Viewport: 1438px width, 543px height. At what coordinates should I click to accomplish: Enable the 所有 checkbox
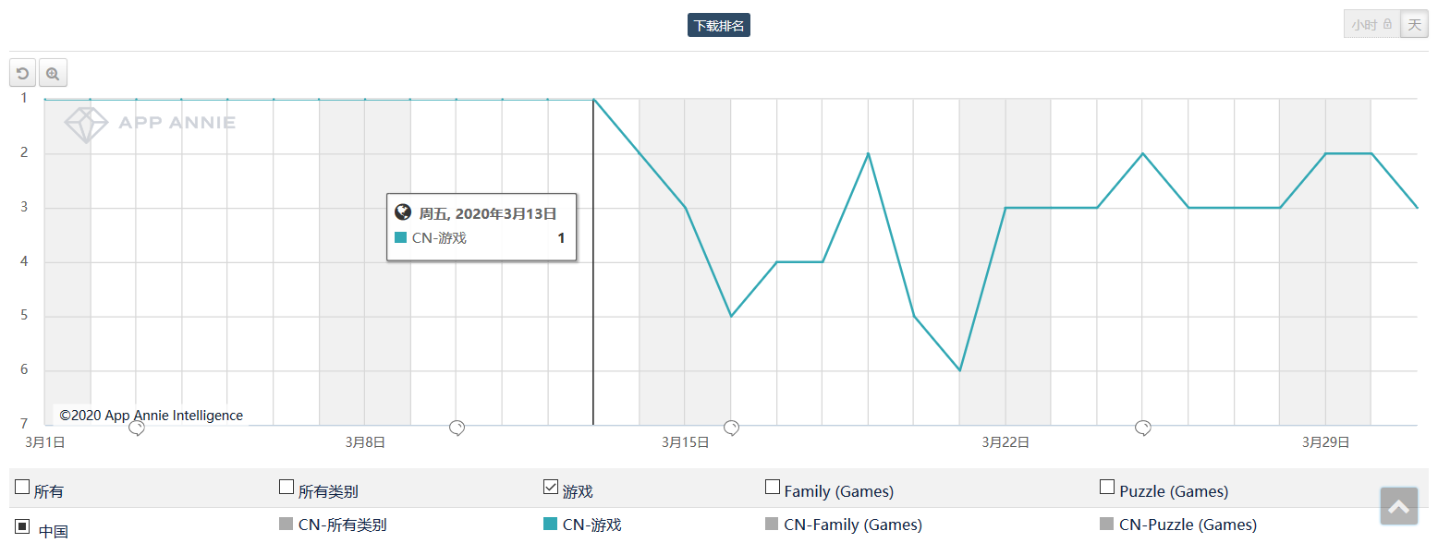tap(23, 488)
